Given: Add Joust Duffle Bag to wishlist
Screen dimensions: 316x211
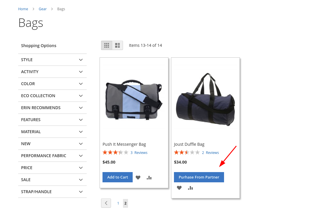Looking at the screenshot, I should (179, 188).
